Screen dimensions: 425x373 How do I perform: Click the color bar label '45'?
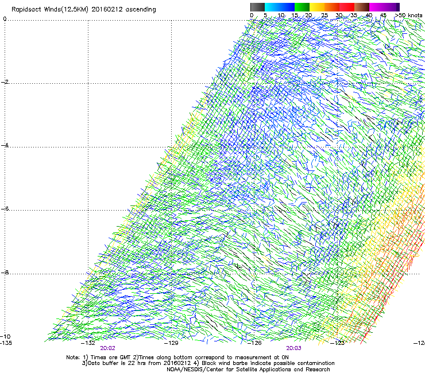click(x=383, y=15)
